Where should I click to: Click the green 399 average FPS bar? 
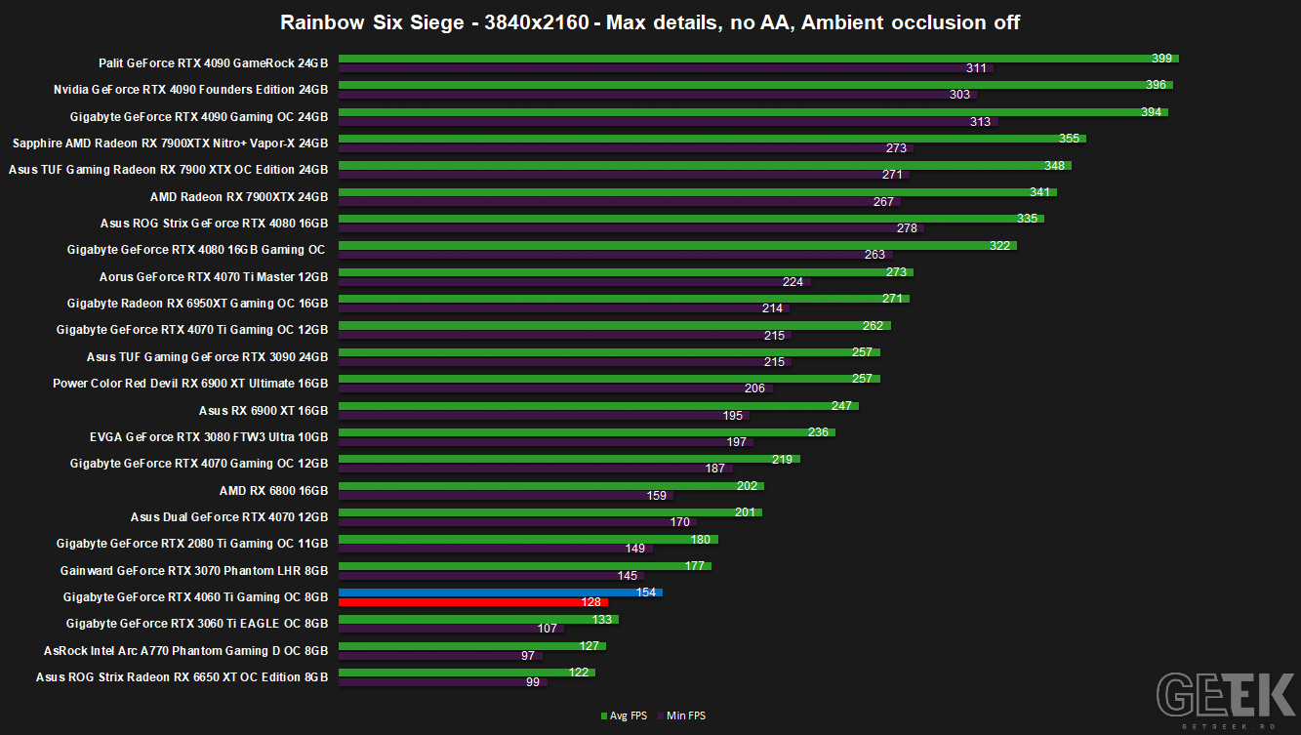[758, 59]
